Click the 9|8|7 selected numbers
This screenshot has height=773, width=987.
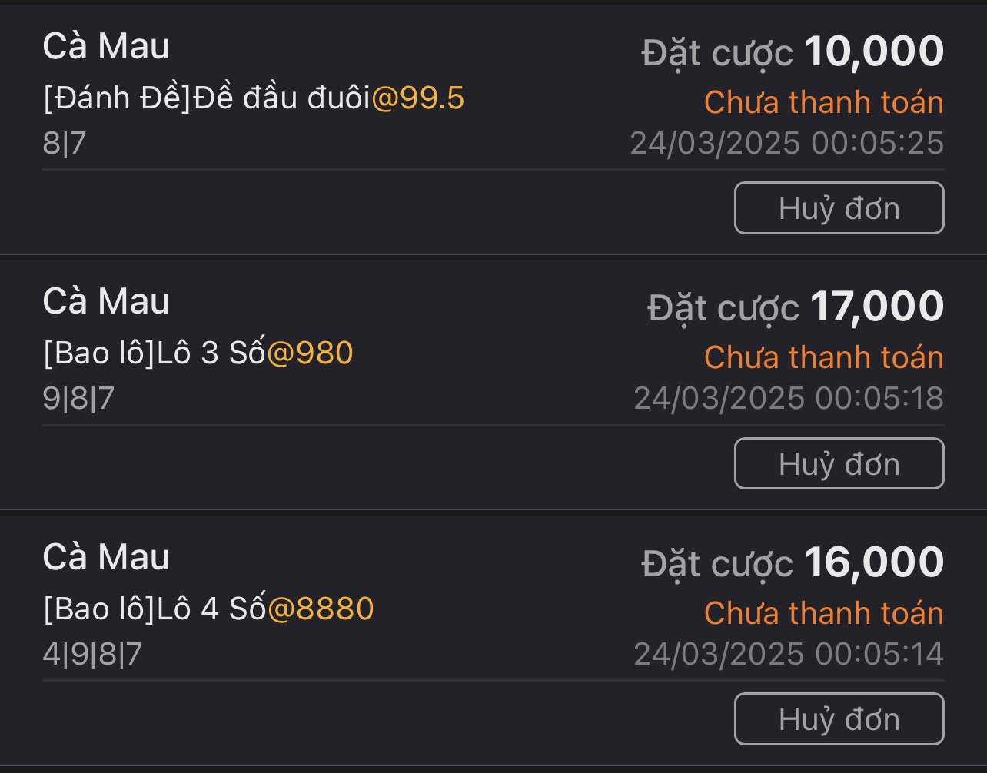(x=78, y=399)
